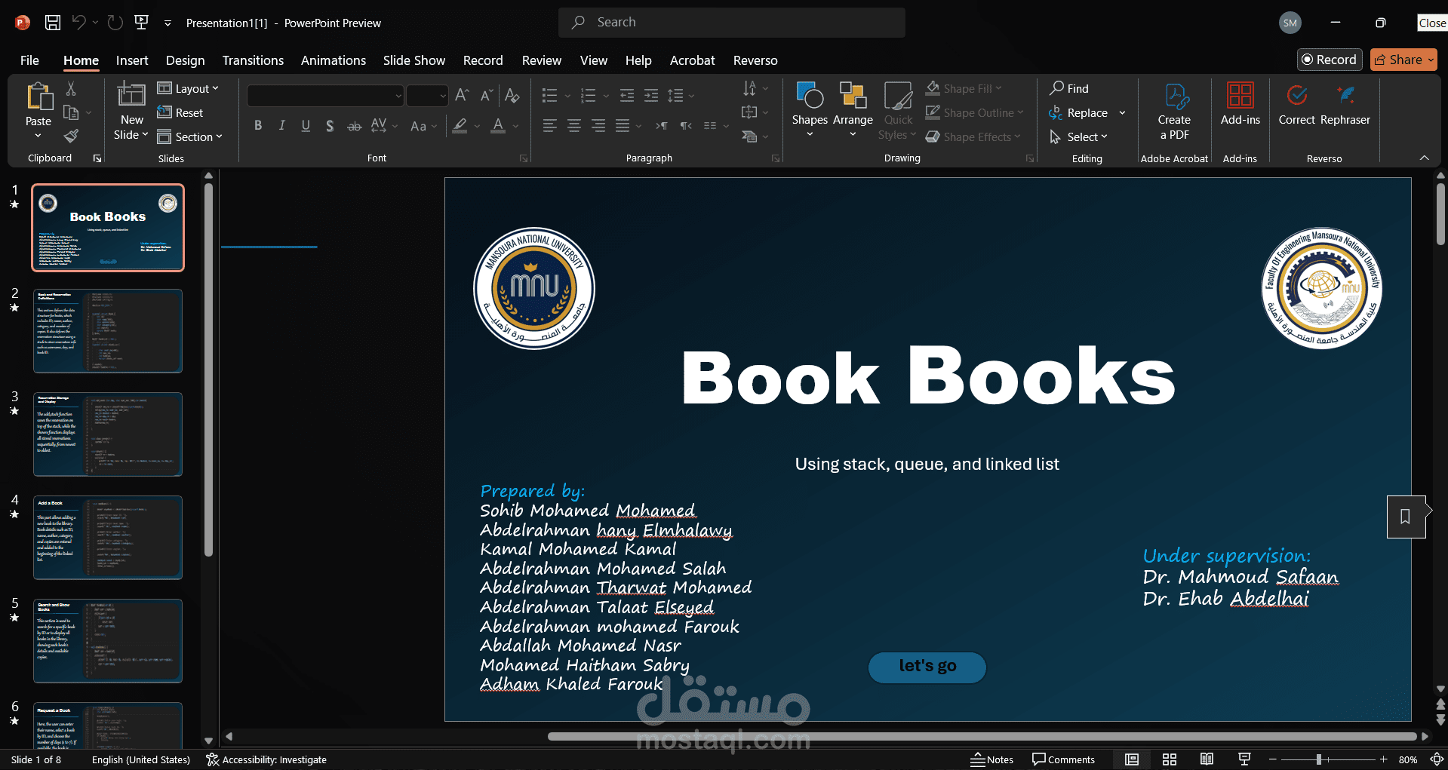Click Find in Editing group
The image size is (1448, 770).
pos(1069,88)
